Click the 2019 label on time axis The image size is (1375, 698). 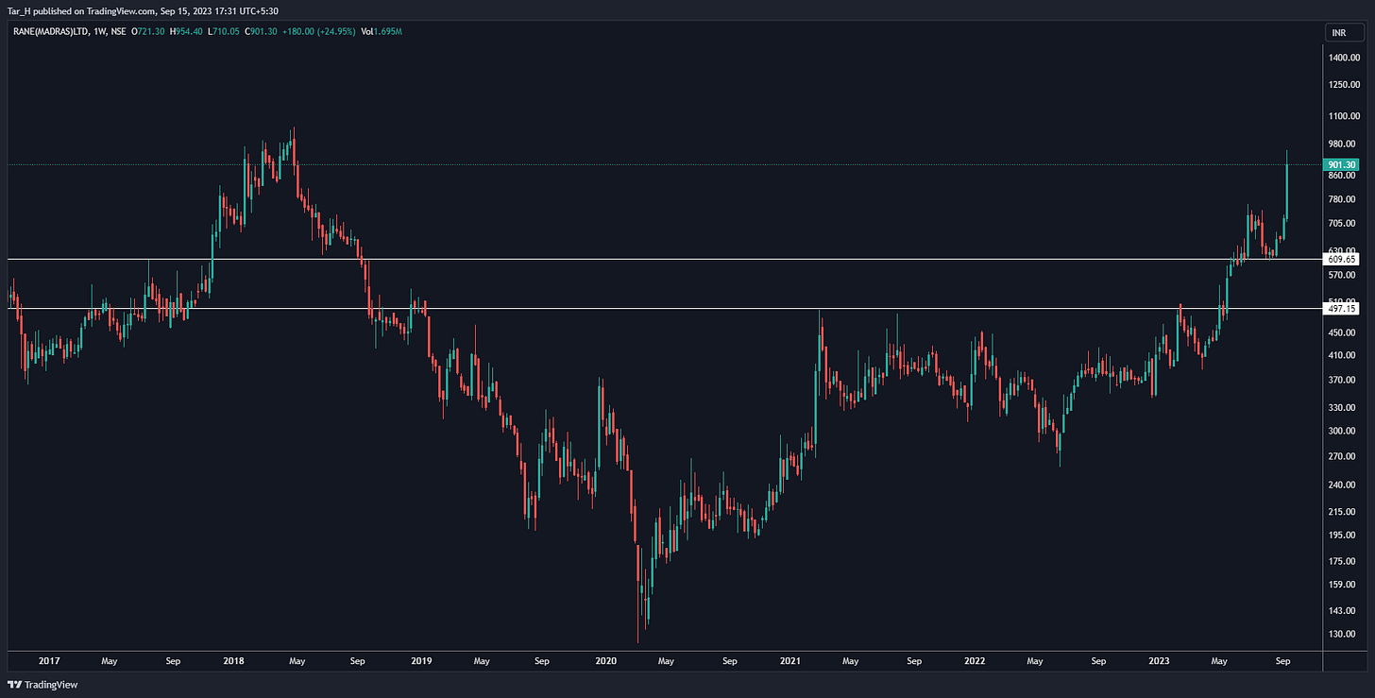pyautogui.click(x=420, y=662)
